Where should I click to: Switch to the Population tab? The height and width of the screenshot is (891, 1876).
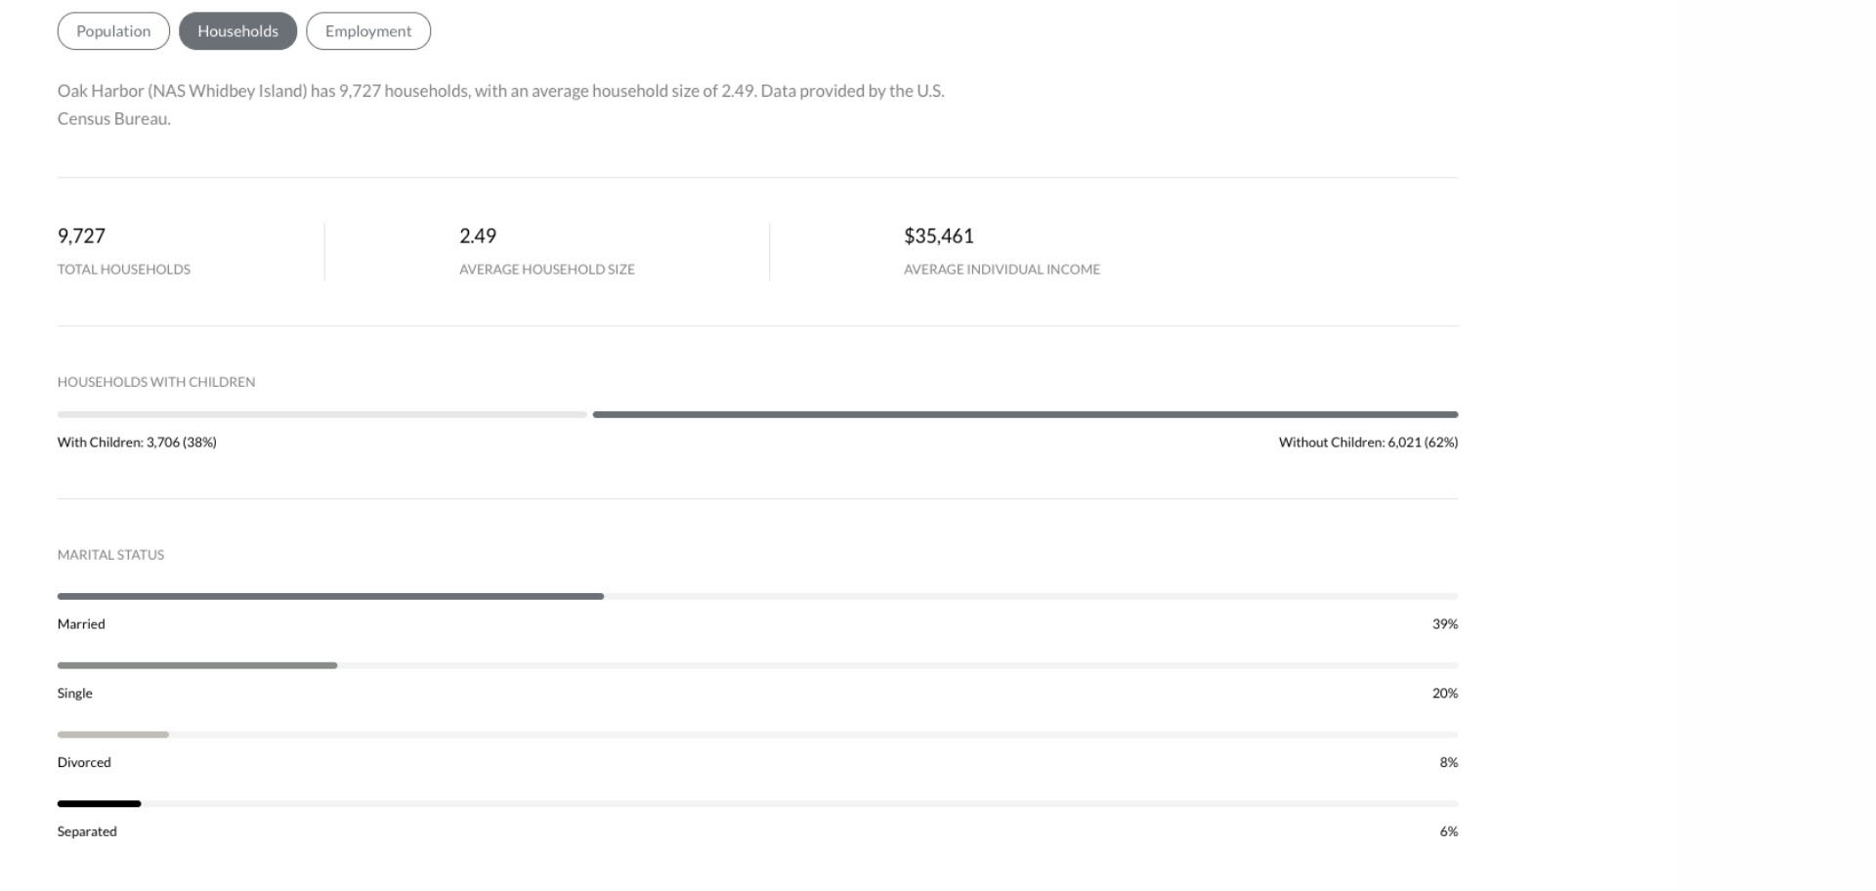click(113, 31)
